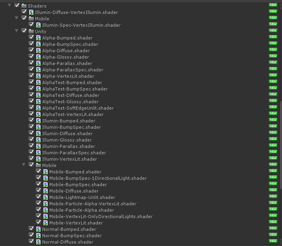Toggle checkbox for Illumin-Parallax.shader
The width and height of the screenshot is (282, 246).
point(31,146)
